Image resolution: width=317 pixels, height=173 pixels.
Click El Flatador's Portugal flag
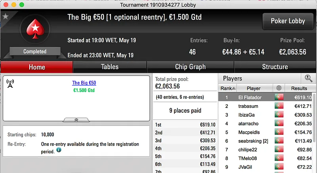[279, 97]
